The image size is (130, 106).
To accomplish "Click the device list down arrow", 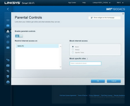I will coord(60,67).
